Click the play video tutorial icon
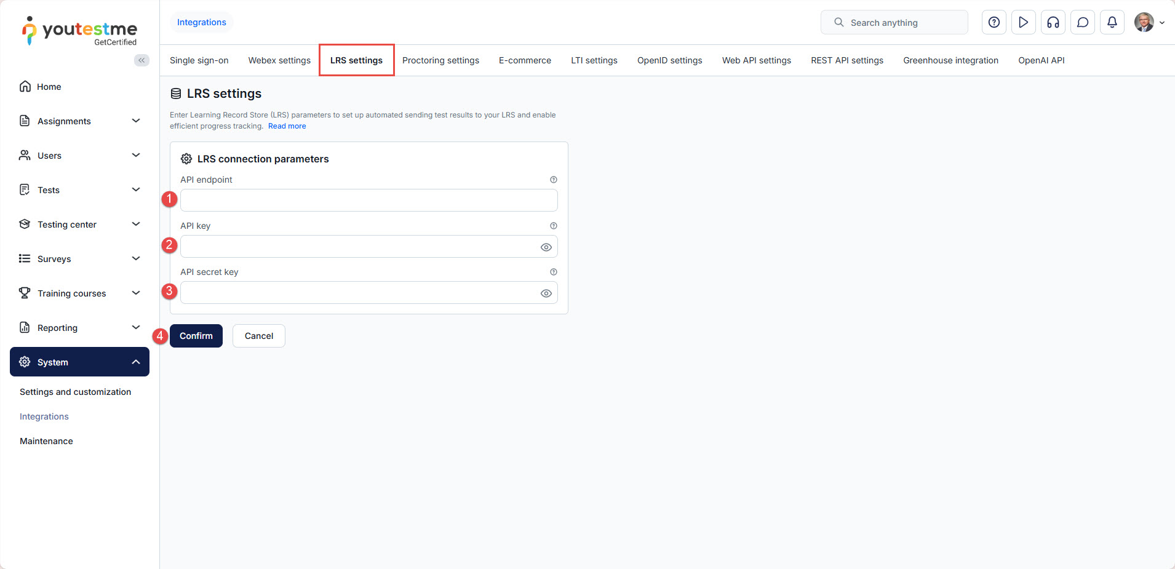The image size is (1175, 569). 1023,23
